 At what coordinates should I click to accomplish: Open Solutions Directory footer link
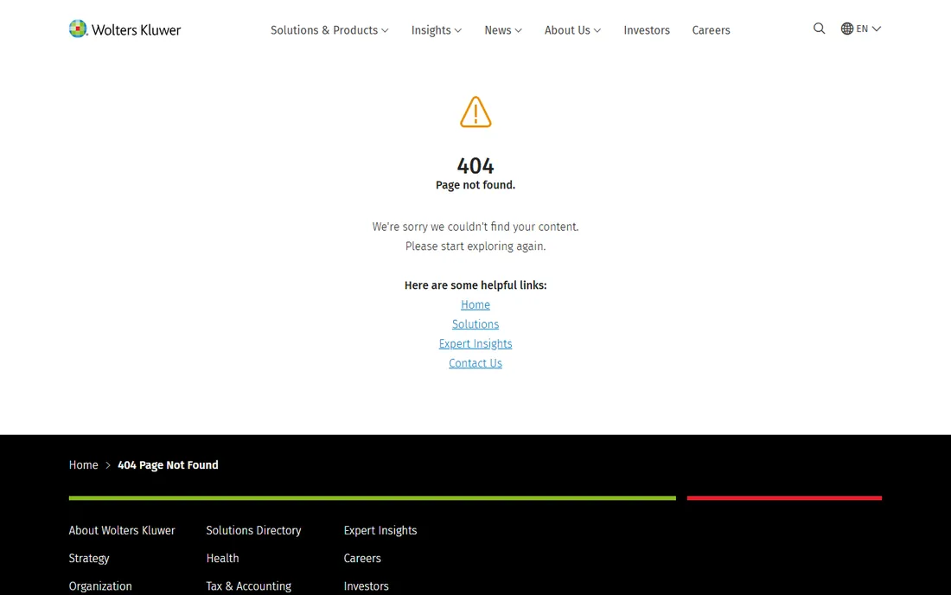point(253,530)
